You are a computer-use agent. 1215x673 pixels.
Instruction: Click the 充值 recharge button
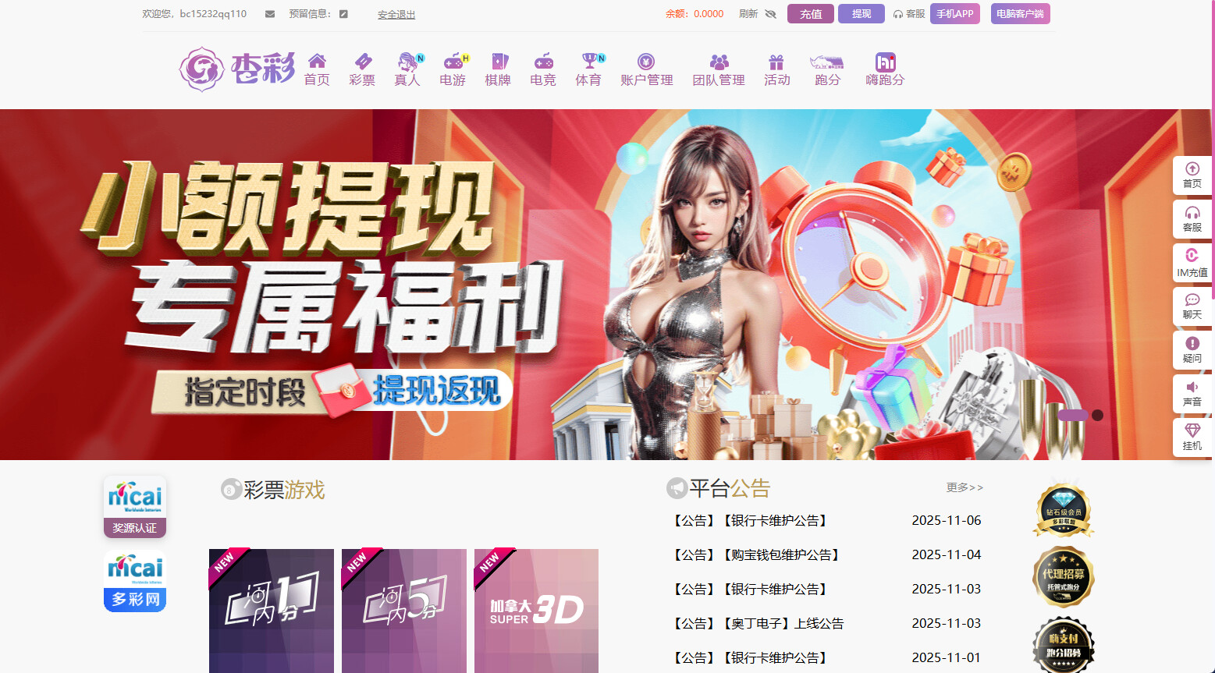(811, 14)
